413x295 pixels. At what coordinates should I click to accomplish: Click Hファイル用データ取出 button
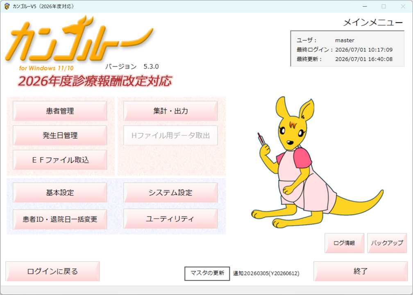(170, 135)
